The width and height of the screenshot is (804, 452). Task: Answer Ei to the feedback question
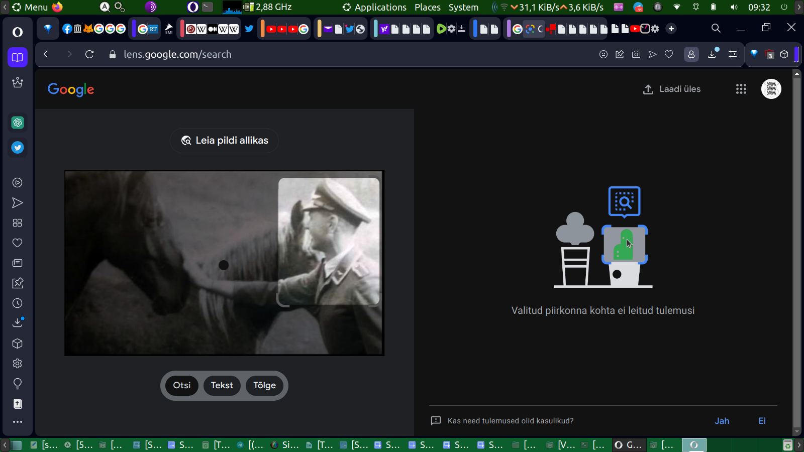pos(762,421)
